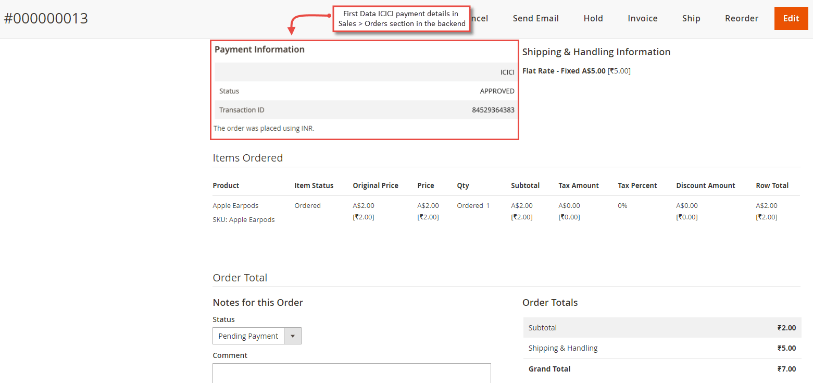Click the Ship button

click(691, 18)
